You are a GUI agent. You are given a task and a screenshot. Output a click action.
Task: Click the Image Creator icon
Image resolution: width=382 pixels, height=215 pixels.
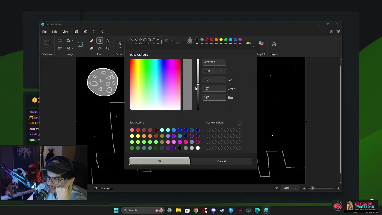coord(80,44)
